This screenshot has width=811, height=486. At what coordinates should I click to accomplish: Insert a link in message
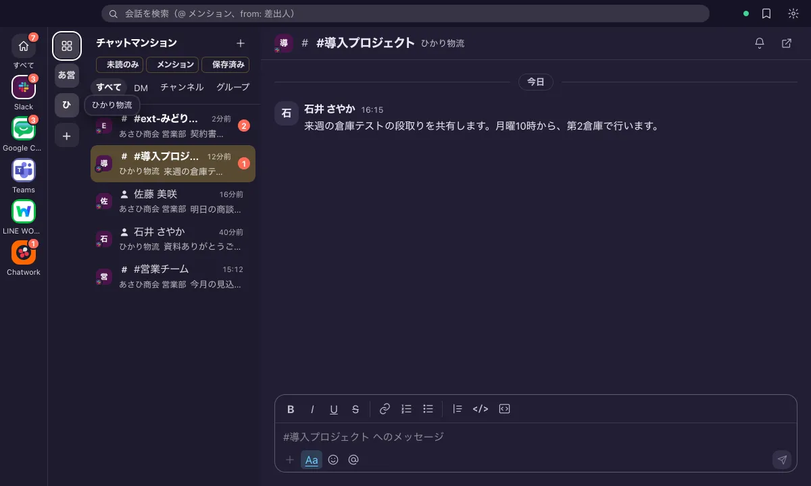point(385,409)
